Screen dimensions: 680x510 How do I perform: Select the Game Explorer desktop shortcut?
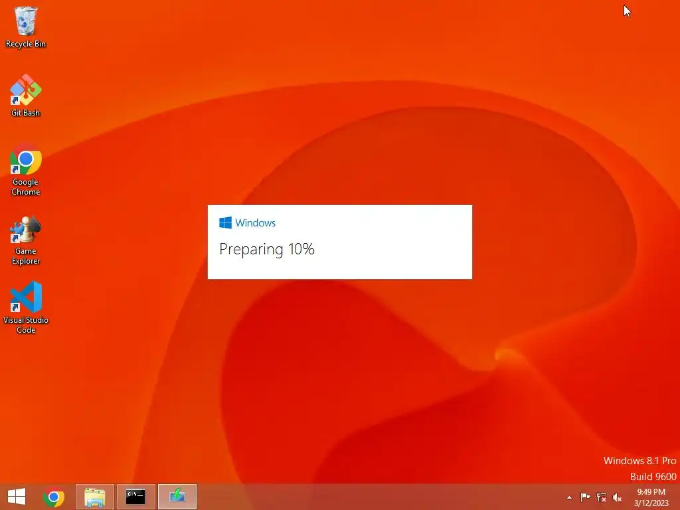(x=26, y=240)
